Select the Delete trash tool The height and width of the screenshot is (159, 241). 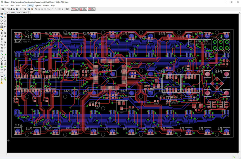[x=2, y=33]
